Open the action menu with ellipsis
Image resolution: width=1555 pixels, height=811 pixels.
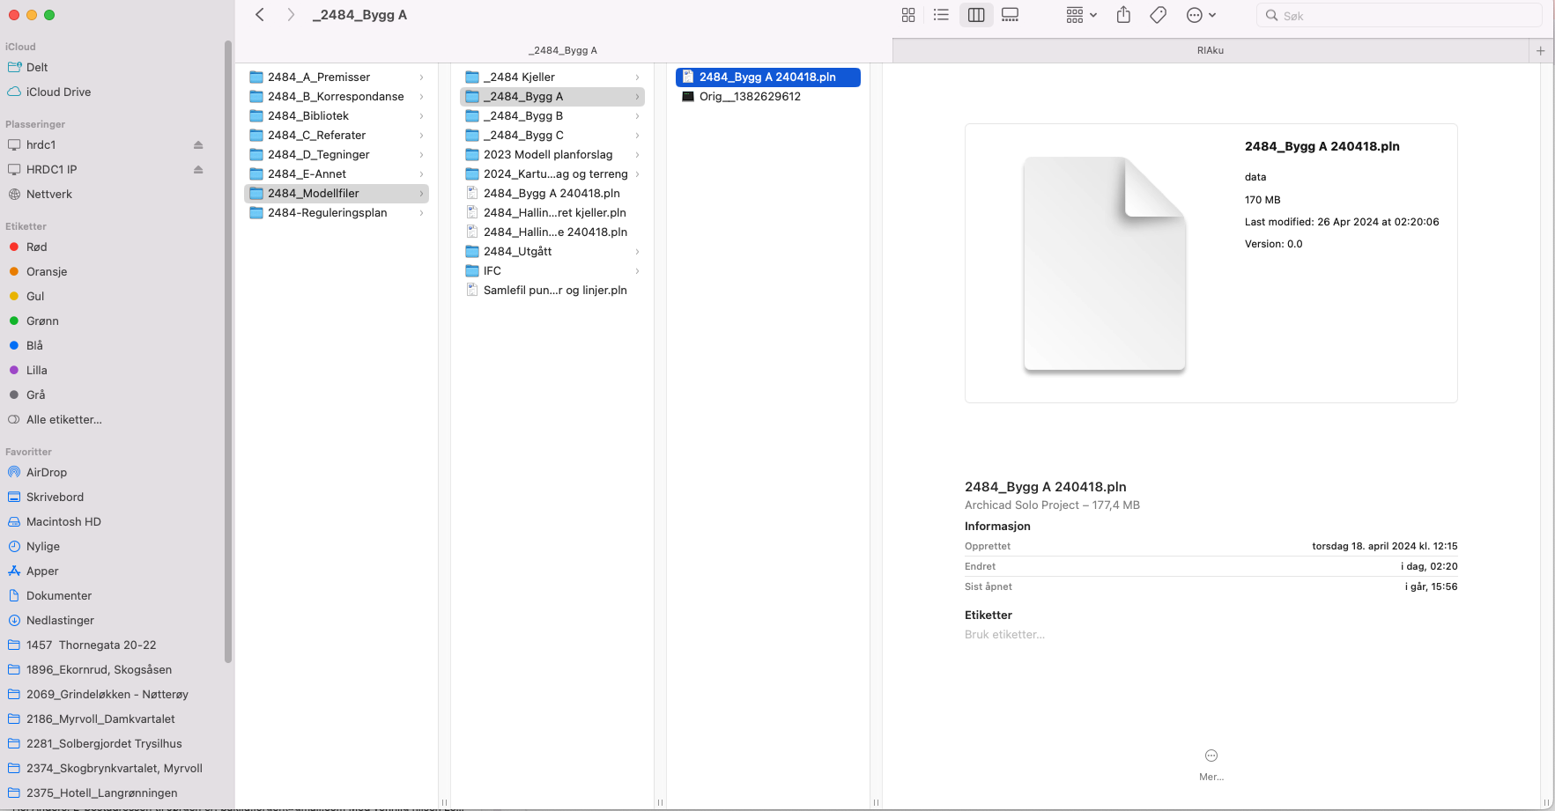coord(1201,15)
